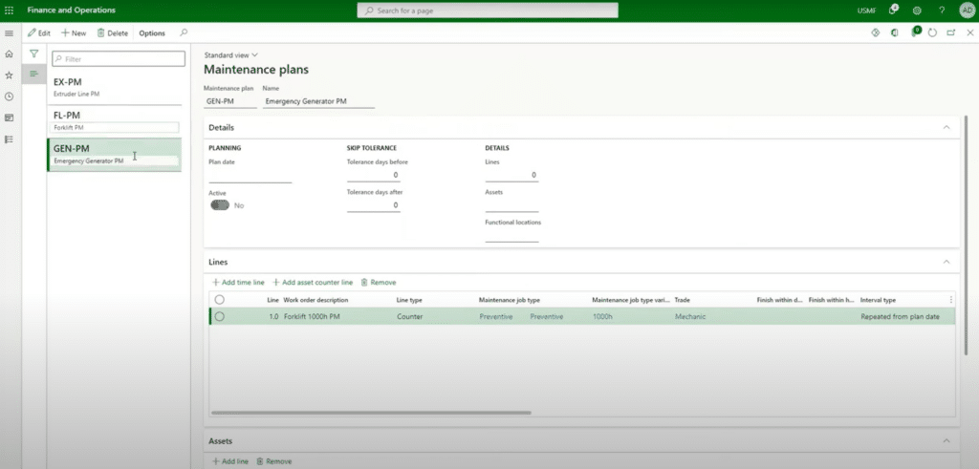Open Favorites star in left sidebar
Viewport: 979px width, 469px height.
click(x=9, y=75)
